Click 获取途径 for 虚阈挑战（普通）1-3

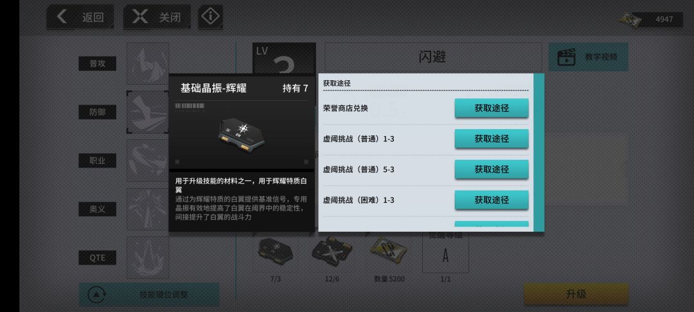(492, 139)
